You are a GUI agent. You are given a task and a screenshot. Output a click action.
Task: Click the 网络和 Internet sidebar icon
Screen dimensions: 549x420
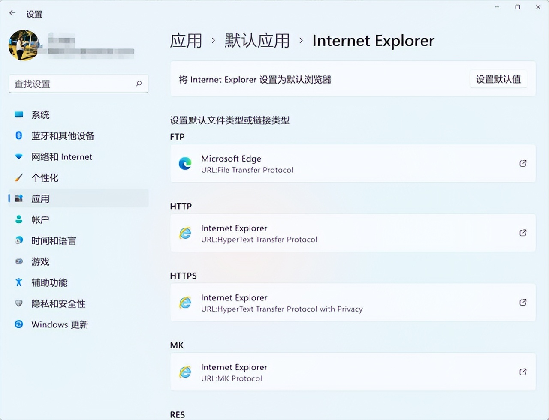click(19, 156)
